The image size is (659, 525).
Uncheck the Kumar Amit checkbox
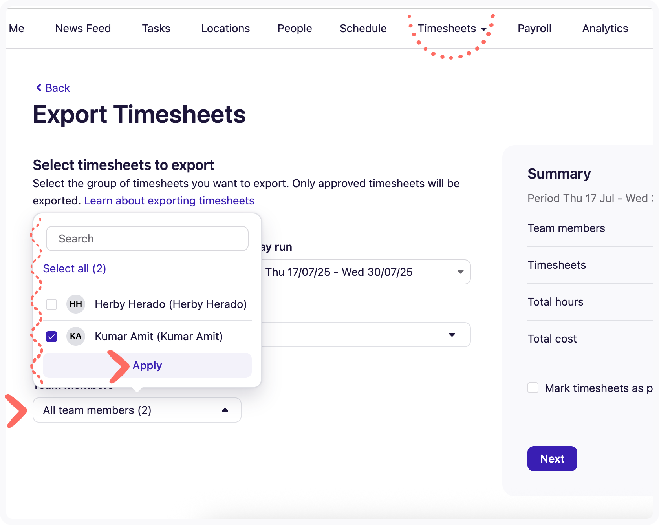pyautogui.click(x=51, y=337)
